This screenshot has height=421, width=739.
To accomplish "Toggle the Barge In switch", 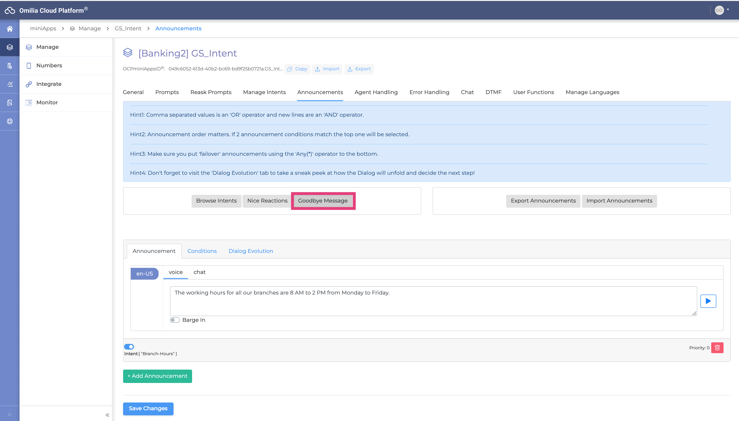I will [x=175, y=320].
